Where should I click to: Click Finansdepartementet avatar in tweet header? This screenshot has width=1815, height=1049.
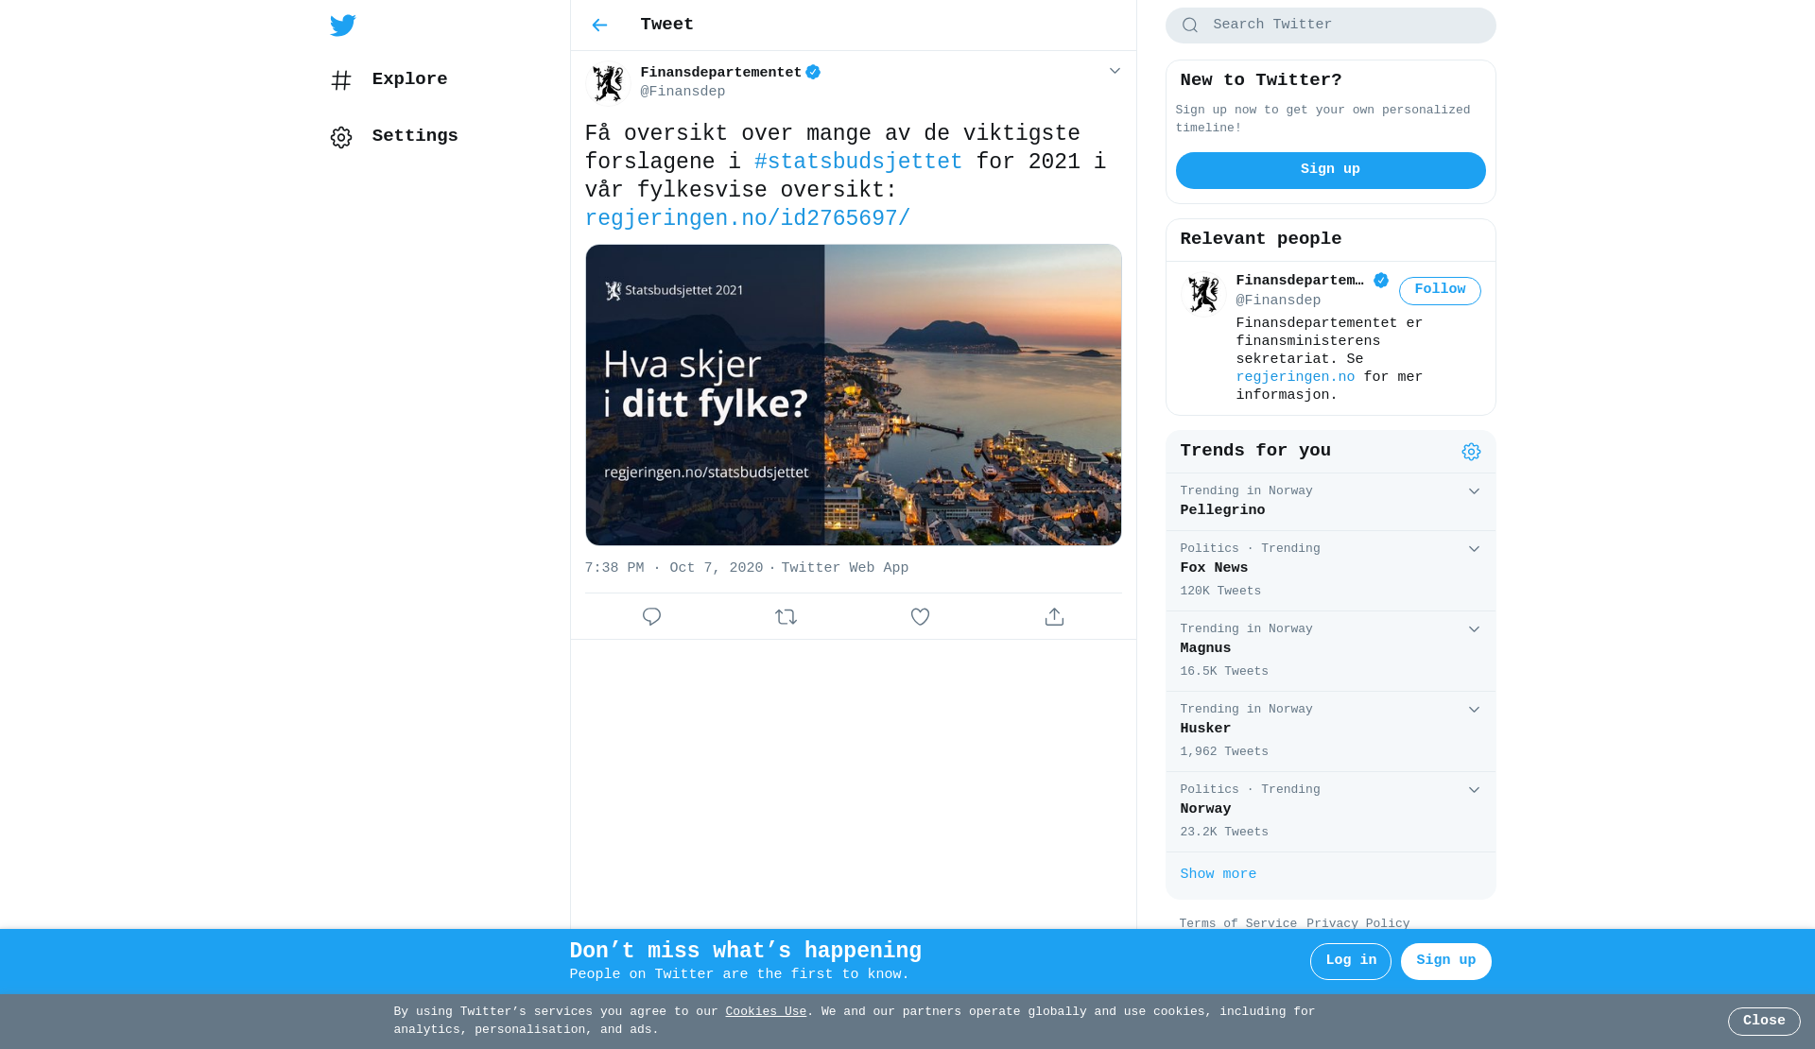[x=608, y=83]
